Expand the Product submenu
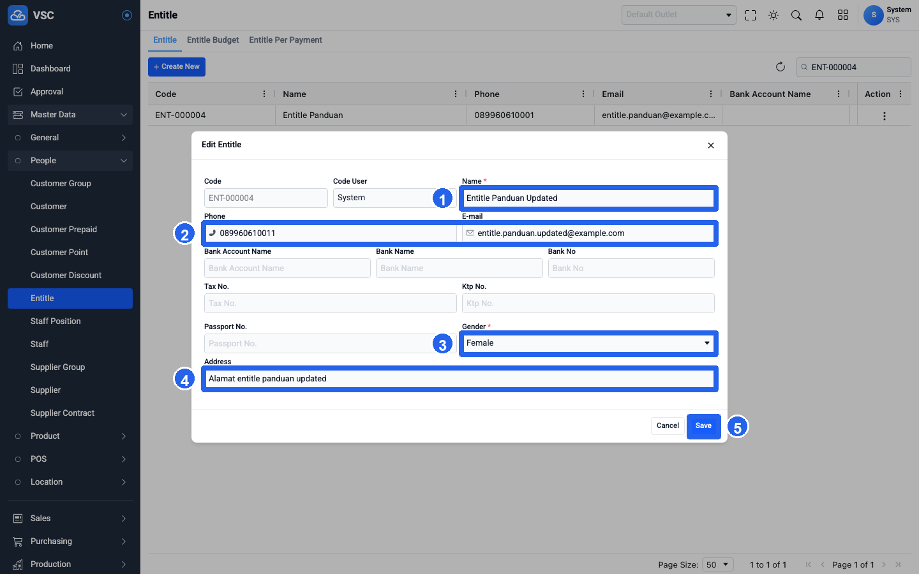919x574 pixels. click(70, 436)
